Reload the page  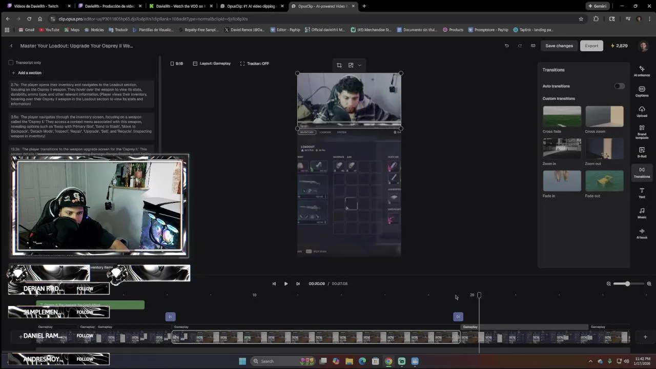[x=29, y=19]
